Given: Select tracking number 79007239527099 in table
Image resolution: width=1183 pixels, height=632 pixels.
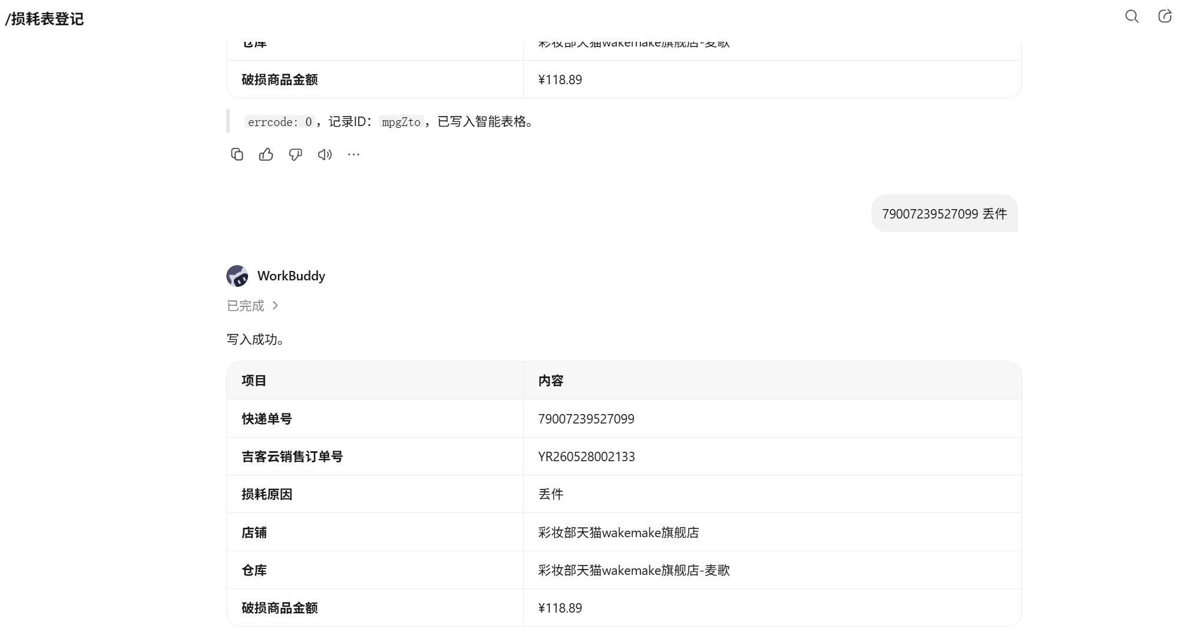Looking at the screenshot, I should 586,419.
